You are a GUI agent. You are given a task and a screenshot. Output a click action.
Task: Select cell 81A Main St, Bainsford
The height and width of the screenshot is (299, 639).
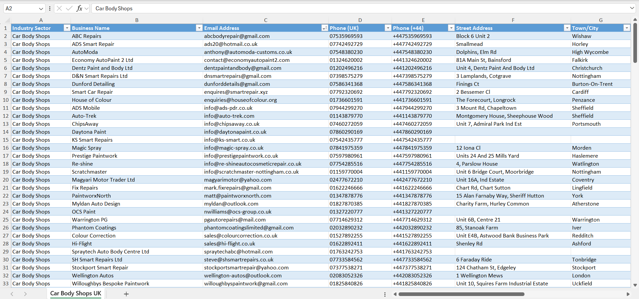click(x=513, y=60)
